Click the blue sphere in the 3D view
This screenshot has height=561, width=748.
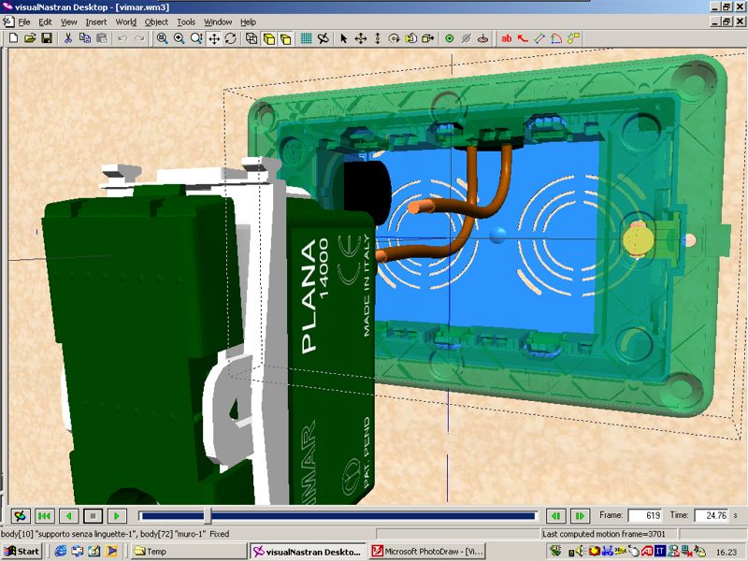point(498,235)
